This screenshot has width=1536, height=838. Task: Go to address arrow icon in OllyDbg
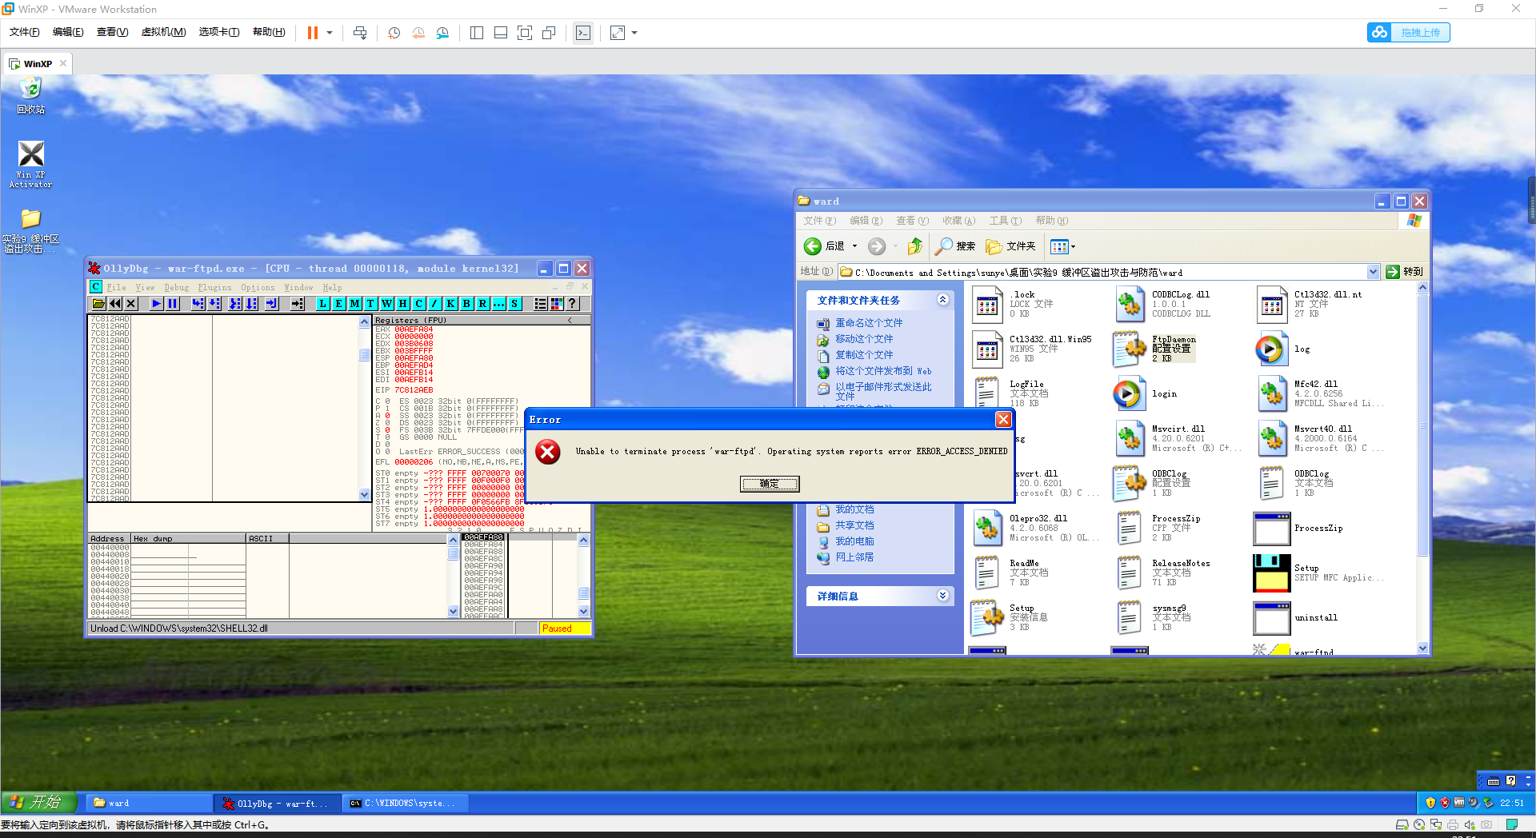coord(298,304)
